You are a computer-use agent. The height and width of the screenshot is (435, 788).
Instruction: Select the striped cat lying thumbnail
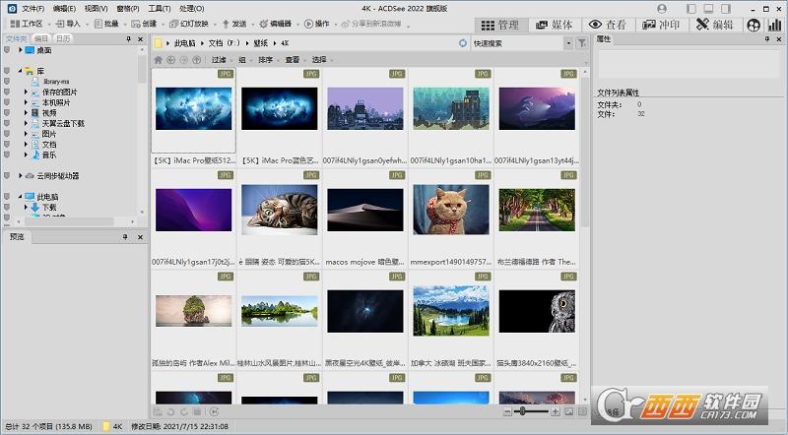point(280,210)
